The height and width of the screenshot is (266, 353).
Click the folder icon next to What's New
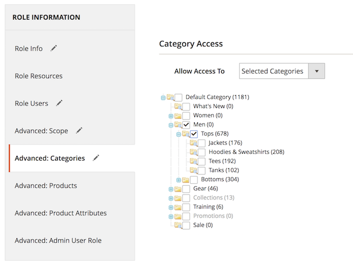(x=178, y=106)
